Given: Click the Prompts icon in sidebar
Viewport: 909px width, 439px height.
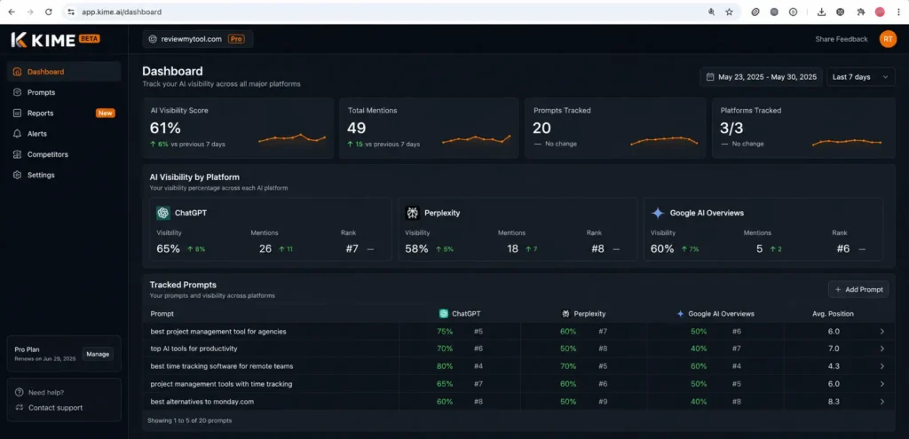Looking at the screenshot, I should (18, 92).
